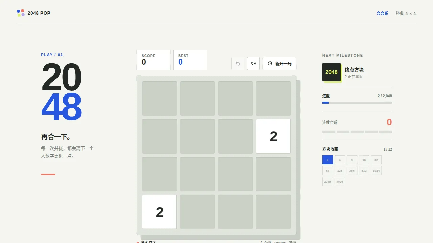Click the 方块收藏 section heading

click(330, 149)
